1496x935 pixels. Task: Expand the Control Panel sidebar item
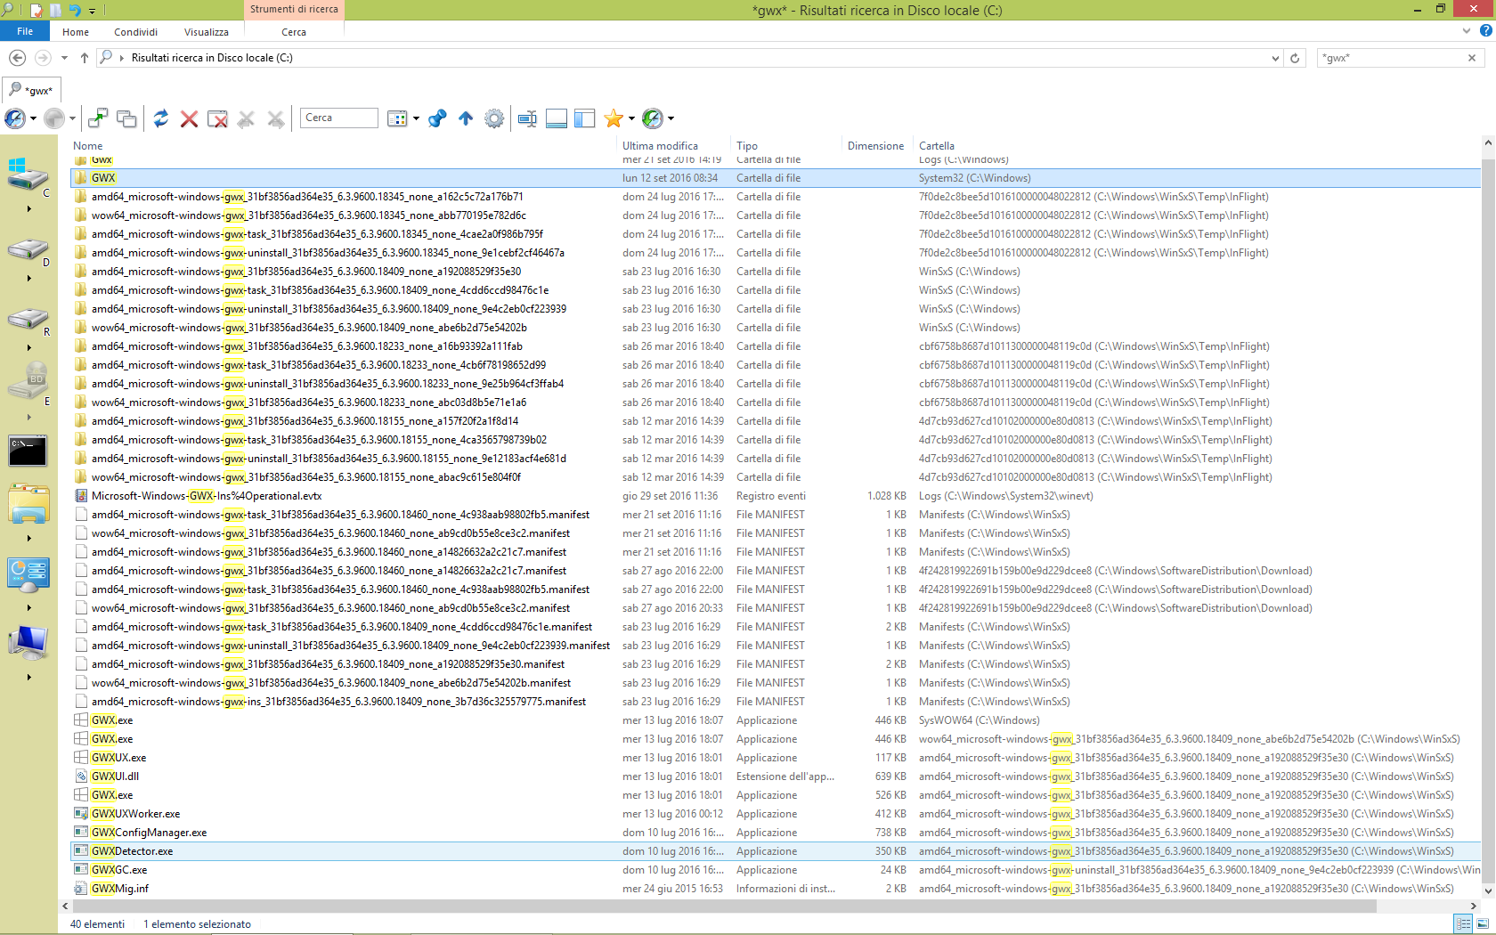coord(29,608)
